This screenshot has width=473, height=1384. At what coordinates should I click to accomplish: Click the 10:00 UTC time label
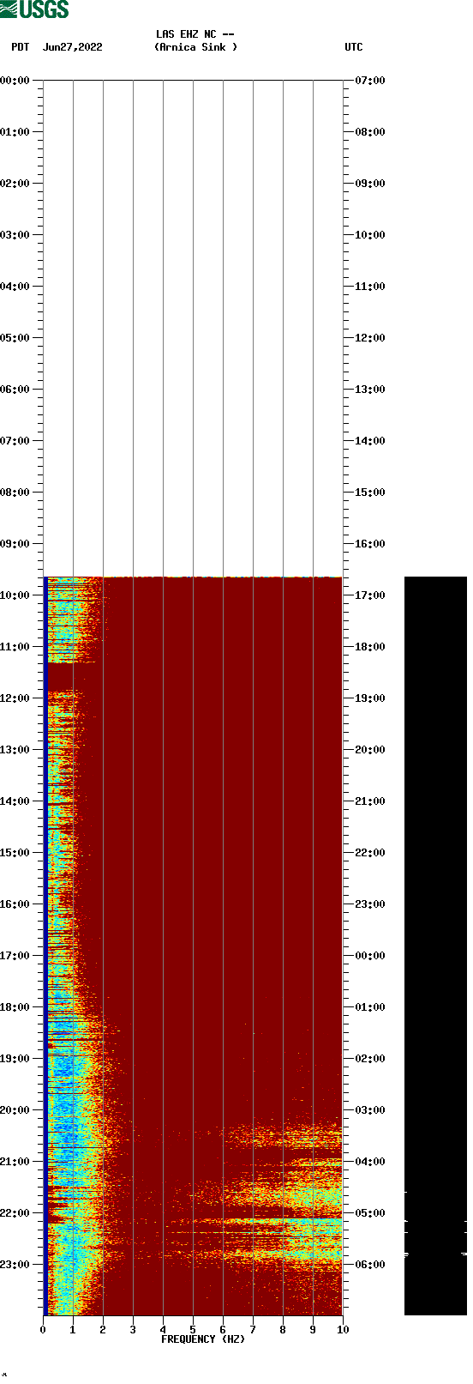click(370, 235)
